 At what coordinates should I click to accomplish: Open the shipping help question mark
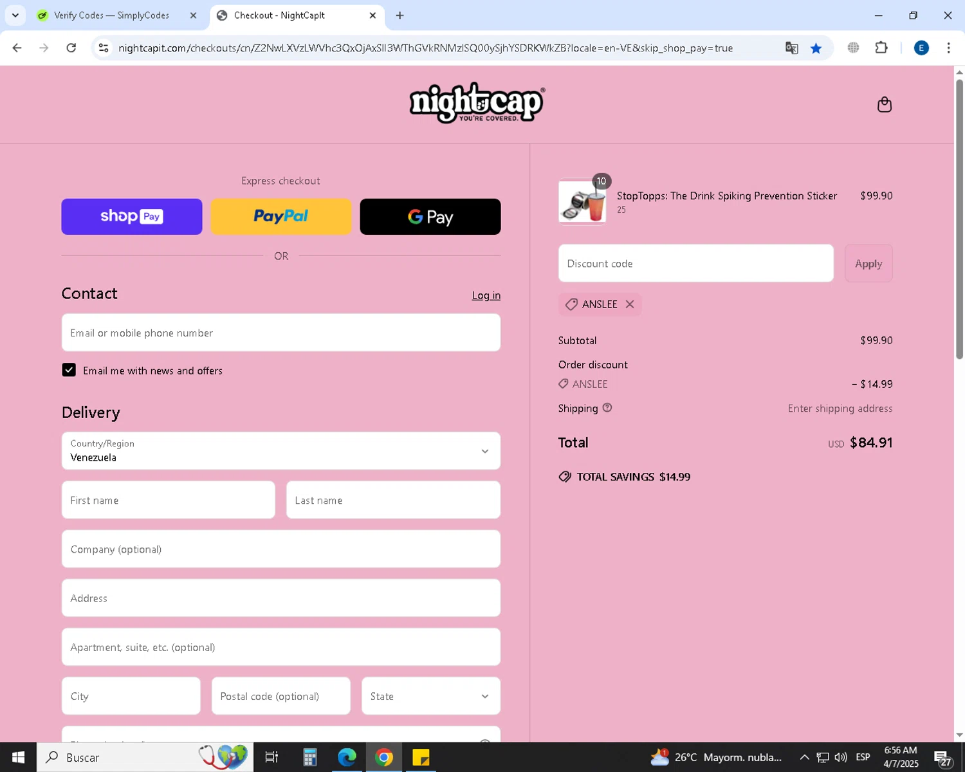pyautogui.click(x=607, y=408)
